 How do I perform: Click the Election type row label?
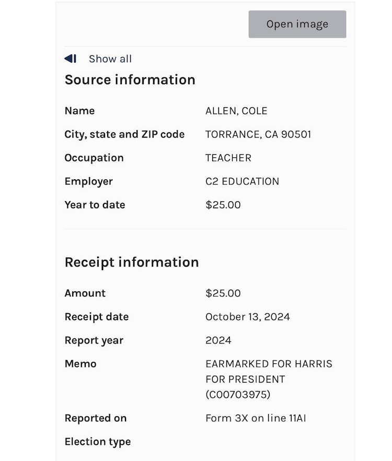point(97,442)
